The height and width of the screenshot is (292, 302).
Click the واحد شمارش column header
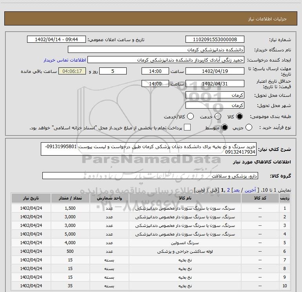(x=109, y=198)
